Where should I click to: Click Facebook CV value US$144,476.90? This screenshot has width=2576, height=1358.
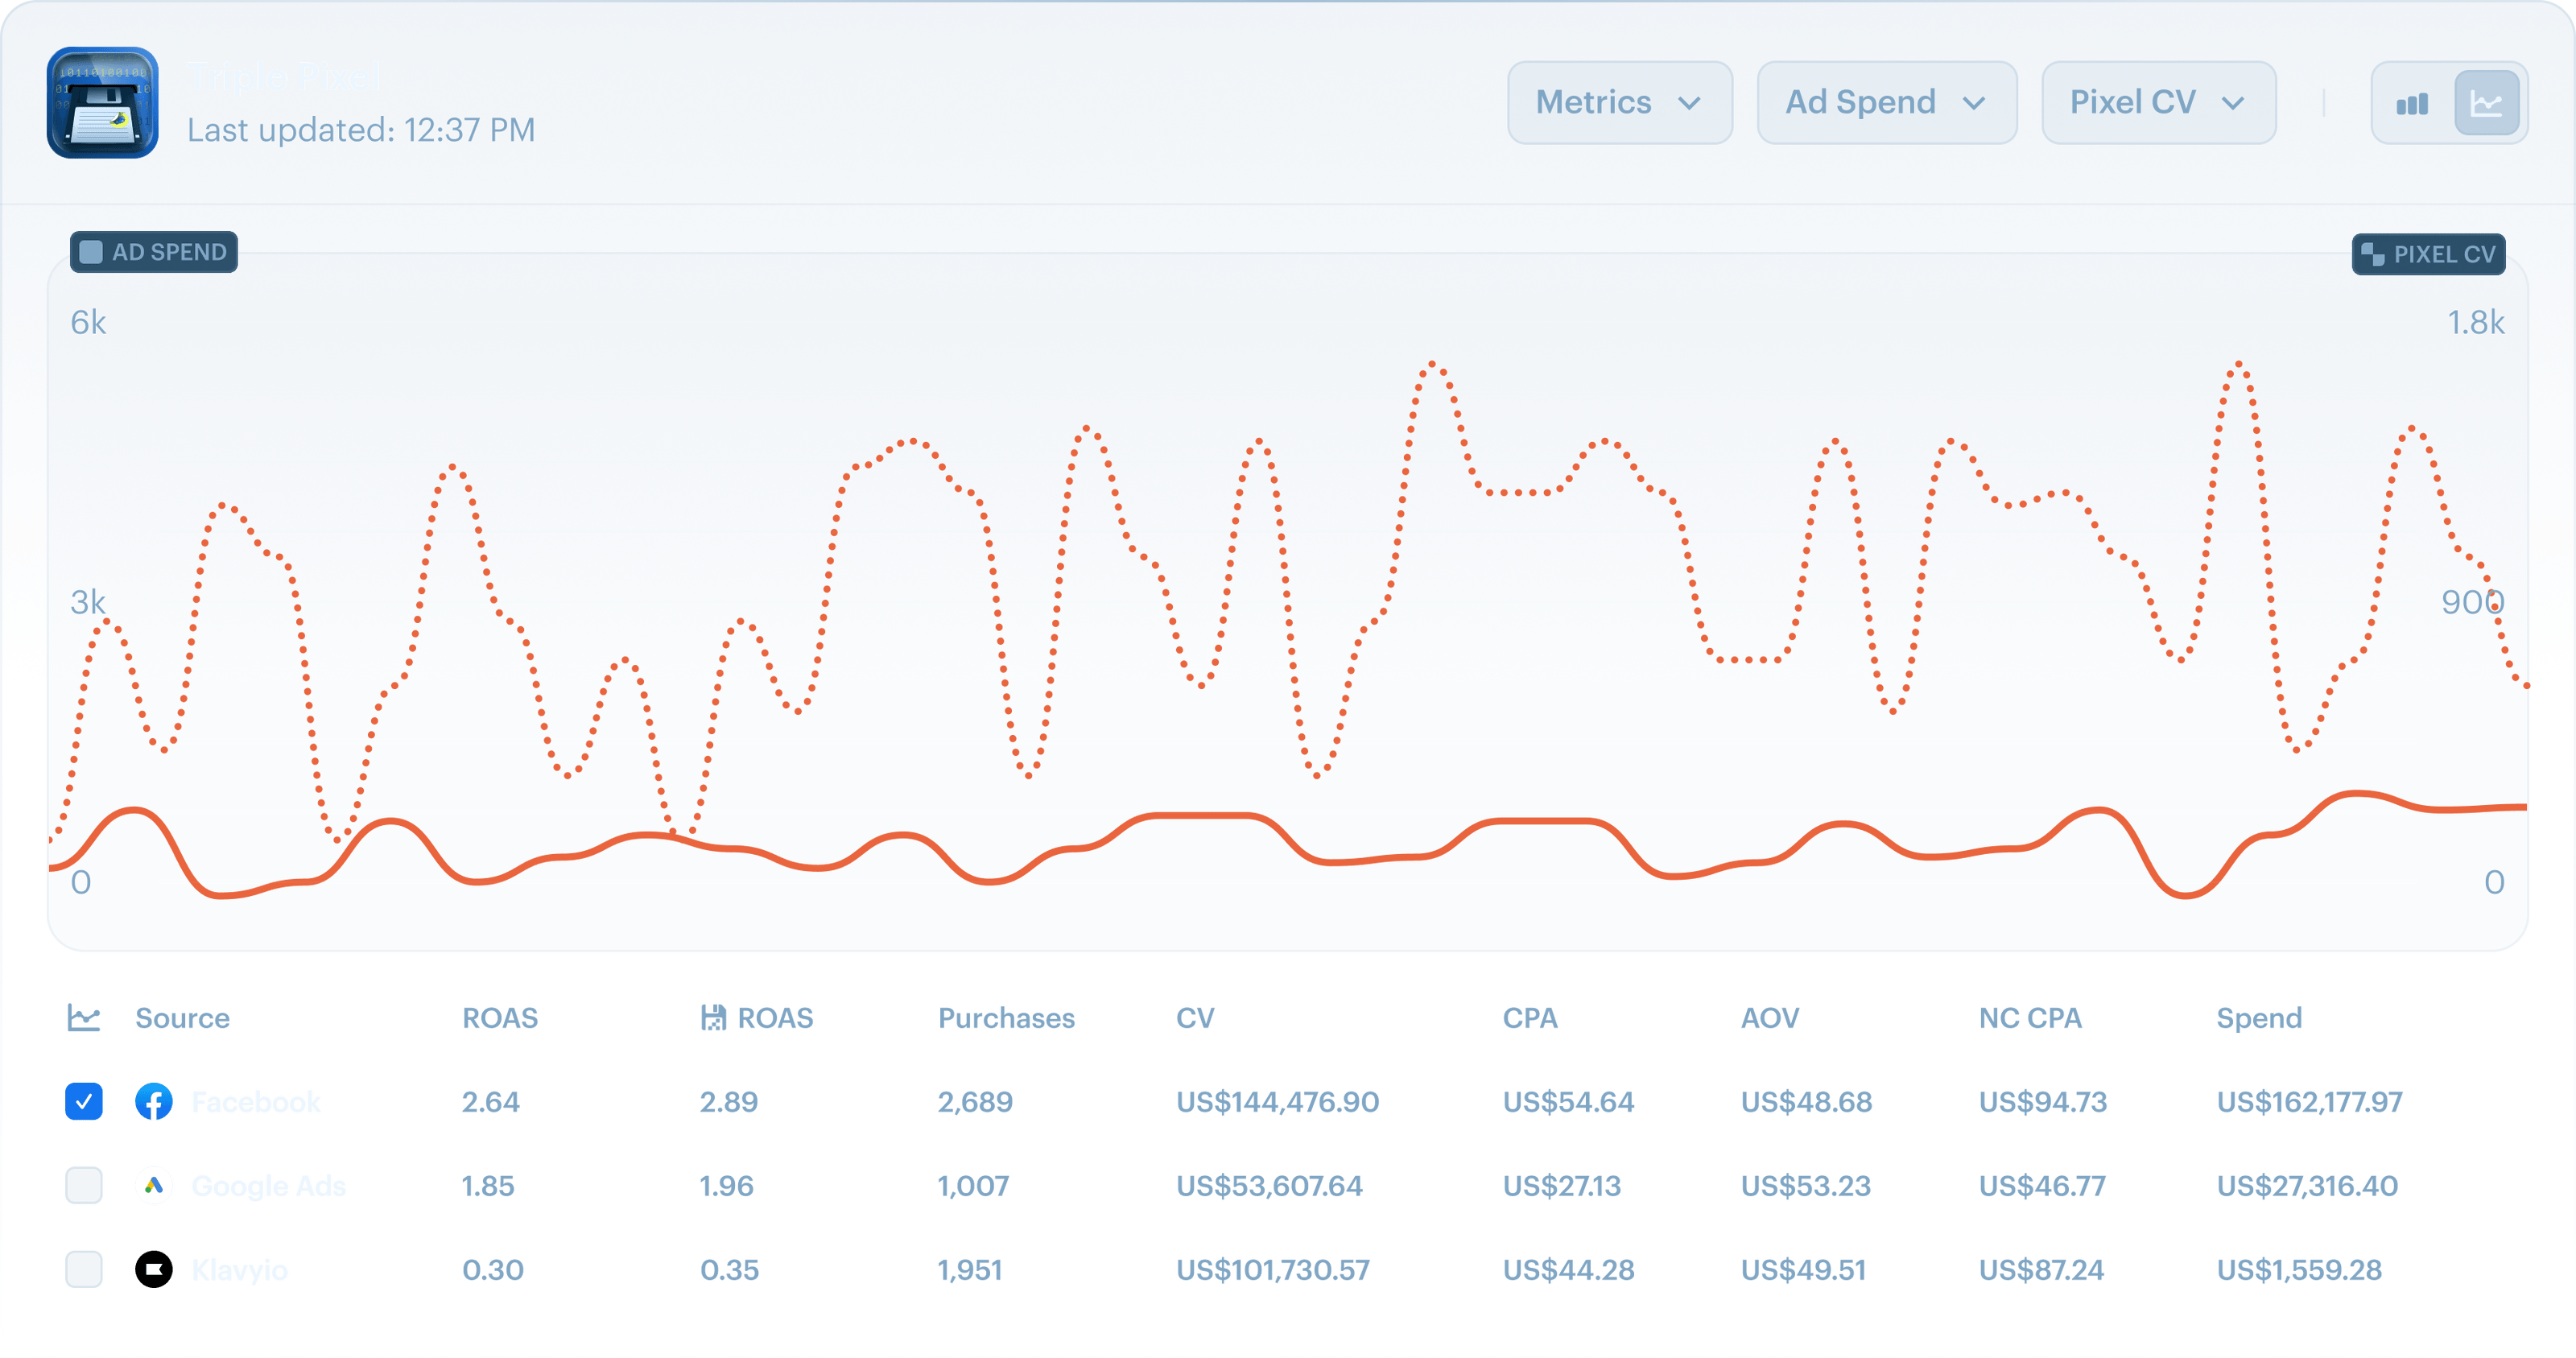point(1277,1102)
